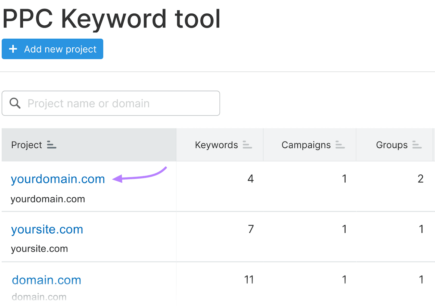The image size is (435, 306).
Task: Open the domain.com project
Action: coord(46,280)
